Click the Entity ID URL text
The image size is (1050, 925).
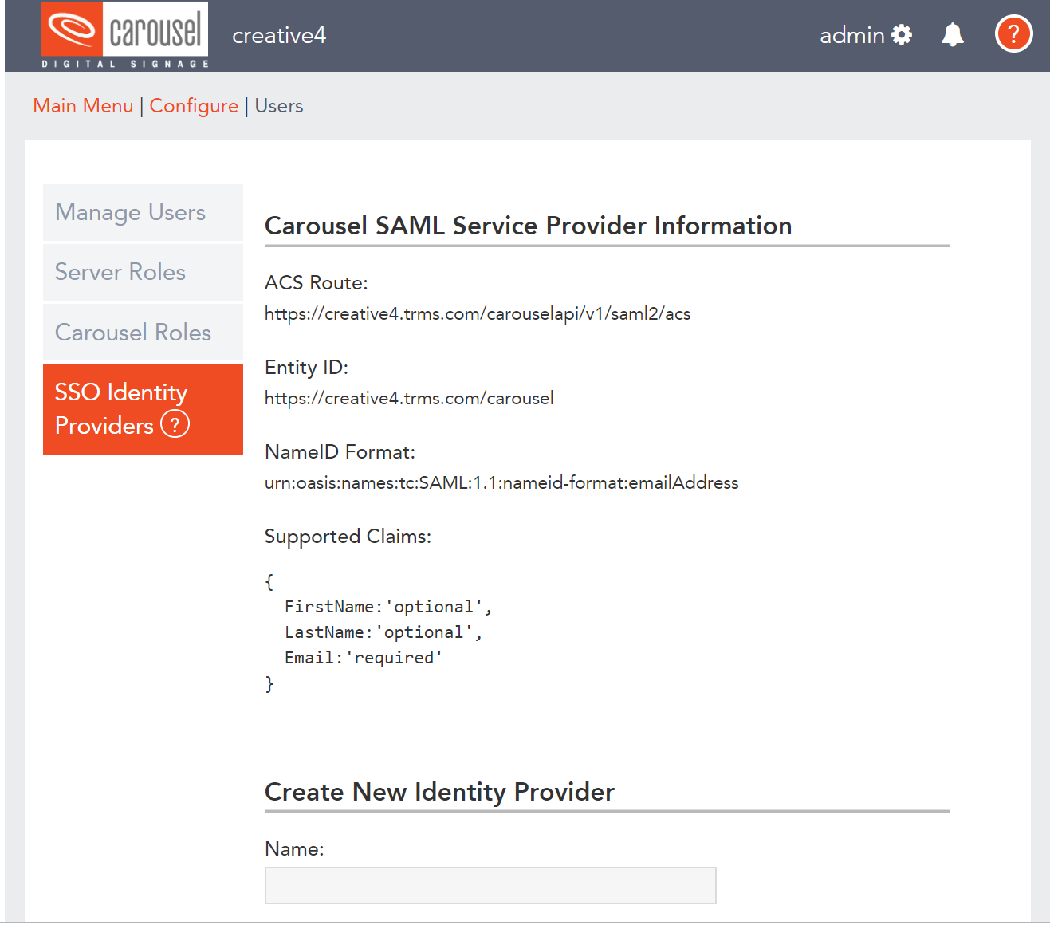pyautogui.click(x=409, y=397)
